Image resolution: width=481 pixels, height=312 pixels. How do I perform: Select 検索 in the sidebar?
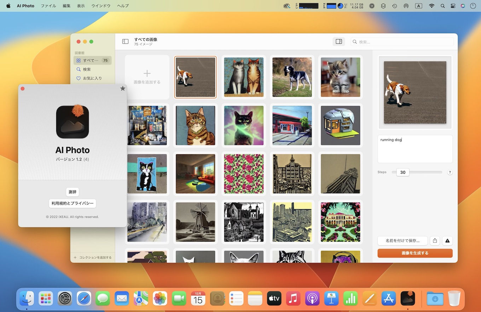tap(93, 69)
